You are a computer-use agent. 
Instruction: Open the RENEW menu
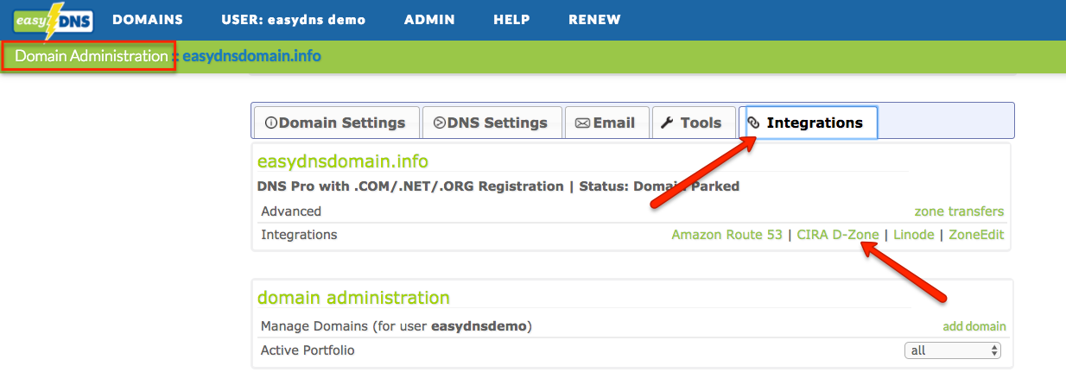coord(594,19)
